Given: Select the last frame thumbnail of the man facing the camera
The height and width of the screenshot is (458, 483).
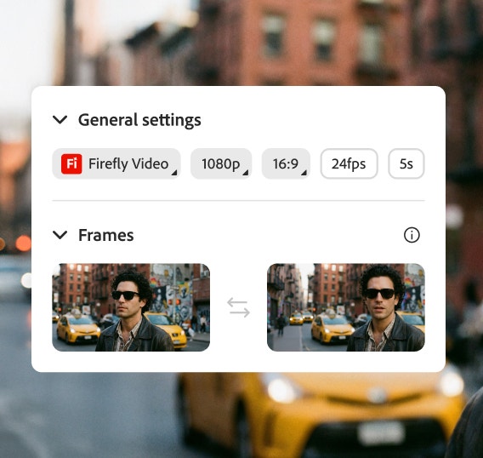Looking at the screenshot, I should point(346,307).
